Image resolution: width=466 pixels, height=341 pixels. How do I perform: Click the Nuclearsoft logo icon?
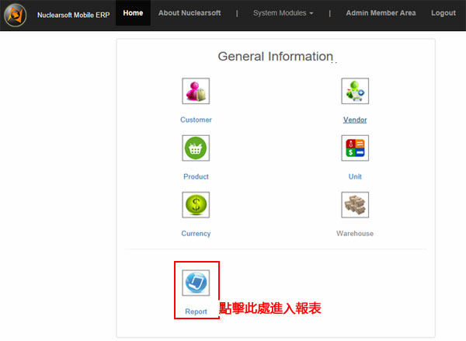click(x=16, y=15)
